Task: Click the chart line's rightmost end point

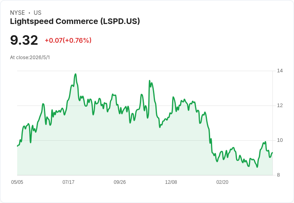Action: tap(272, 153)
